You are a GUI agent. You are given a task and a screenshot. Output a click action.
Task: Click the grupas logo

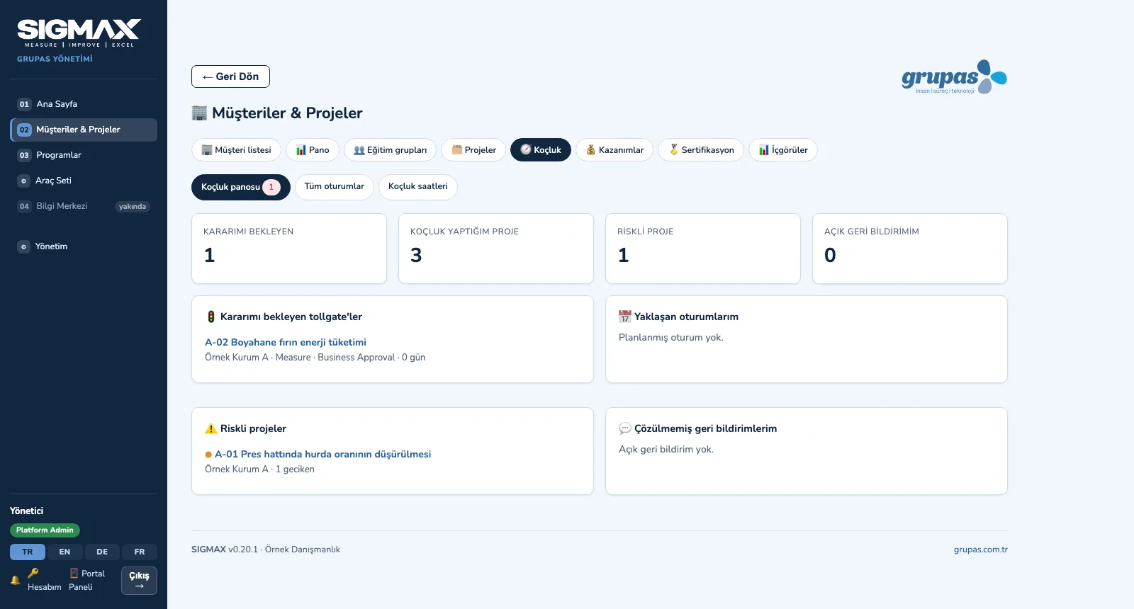954,76
